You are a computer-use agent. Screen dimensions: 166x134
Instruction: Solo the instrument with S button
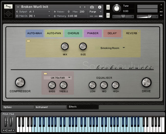(x=108, y=7)
